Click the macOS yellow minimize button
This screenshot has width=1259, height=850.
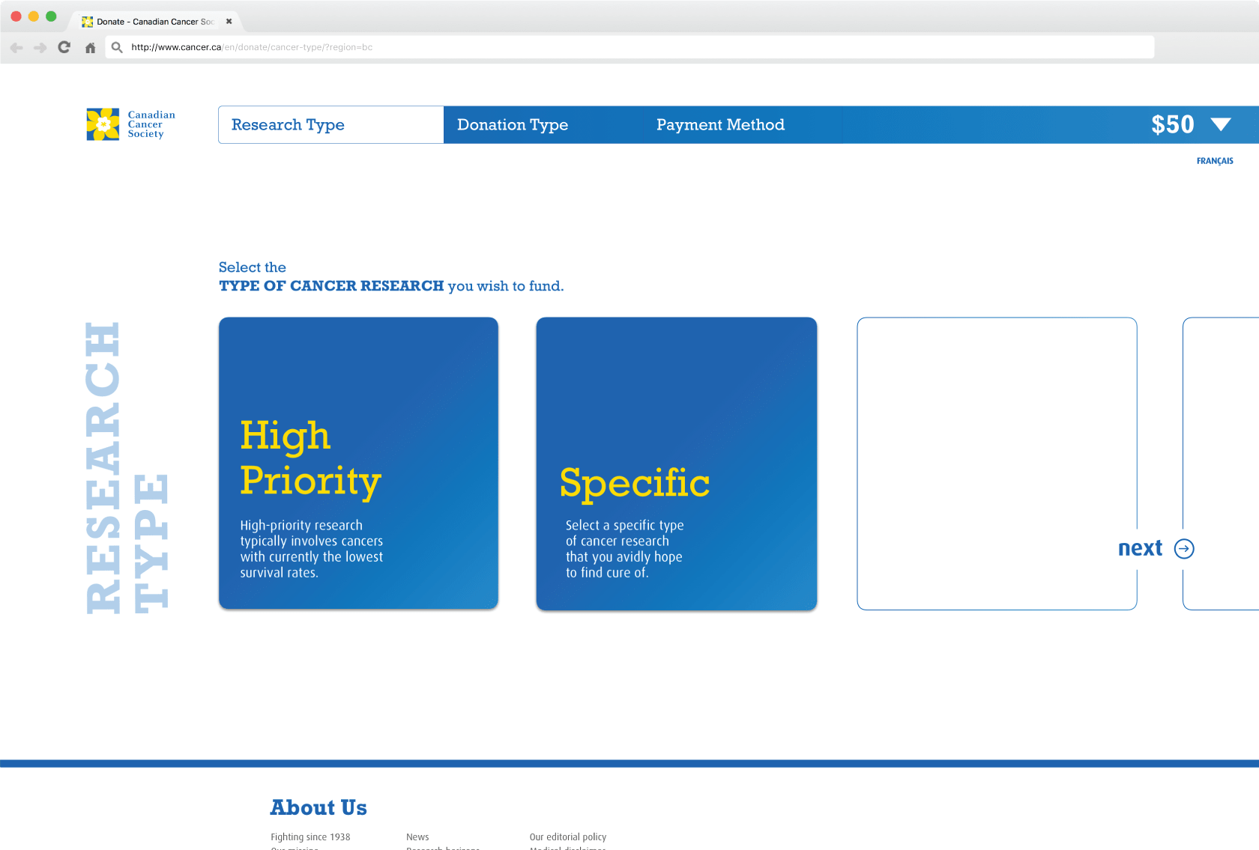click(33, 16)
